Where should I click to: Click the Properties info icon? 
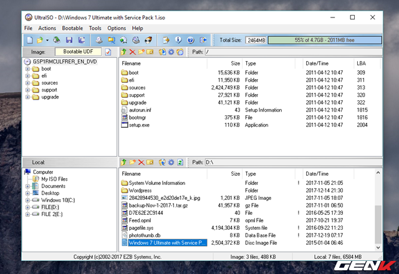178,40
